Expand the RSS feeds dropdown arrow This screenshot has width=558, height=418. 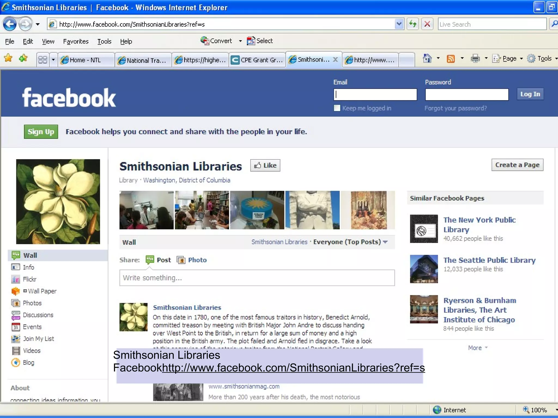tap(462, 58)
